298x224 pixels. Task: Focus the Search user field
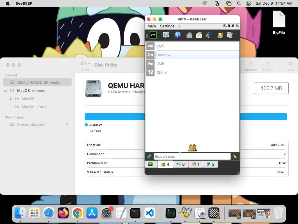coord(192,156)
